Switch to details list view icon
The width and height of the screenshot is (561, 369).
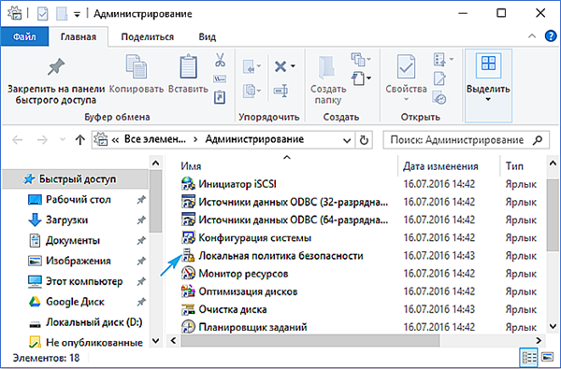tap(529, 357)
